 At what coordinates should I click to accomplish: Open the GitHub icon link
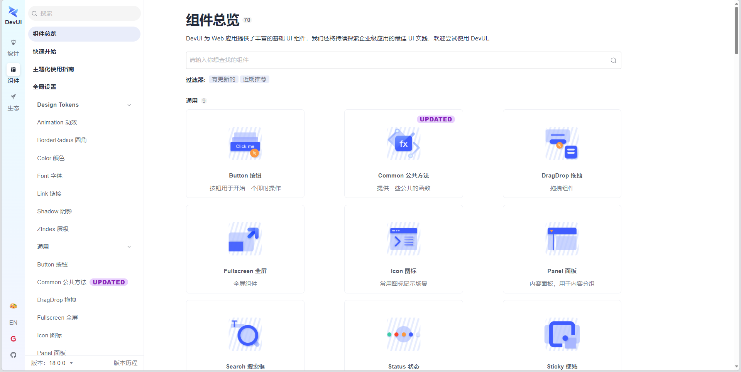tap(13, 355)
